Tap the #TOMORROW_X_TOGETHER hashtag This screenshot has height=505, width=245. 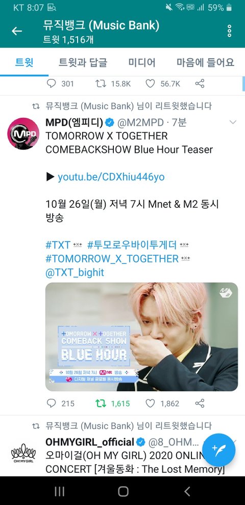pyautogui.click(x=112, y=258)
